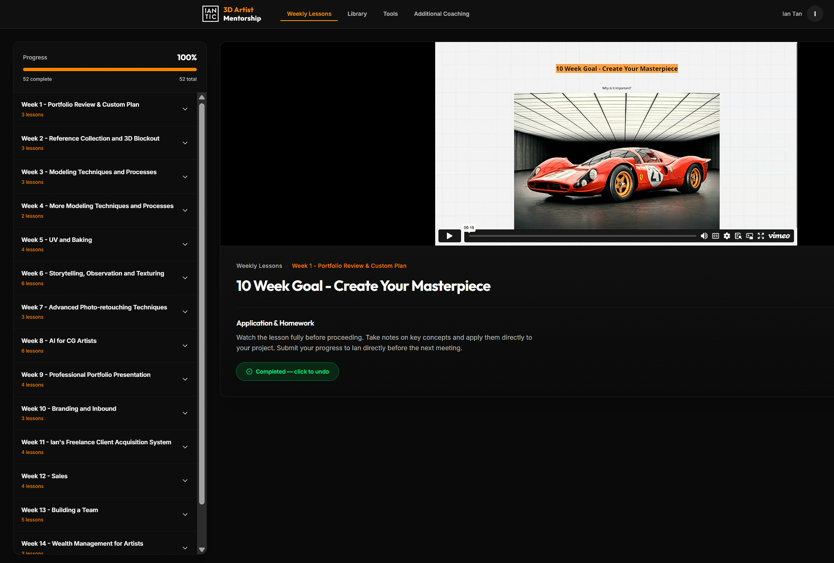Expand Week 4 - More Modeling Techniques chevron
Image resolution: width=834 pixels, height=563 pixels.
(185, 210)
